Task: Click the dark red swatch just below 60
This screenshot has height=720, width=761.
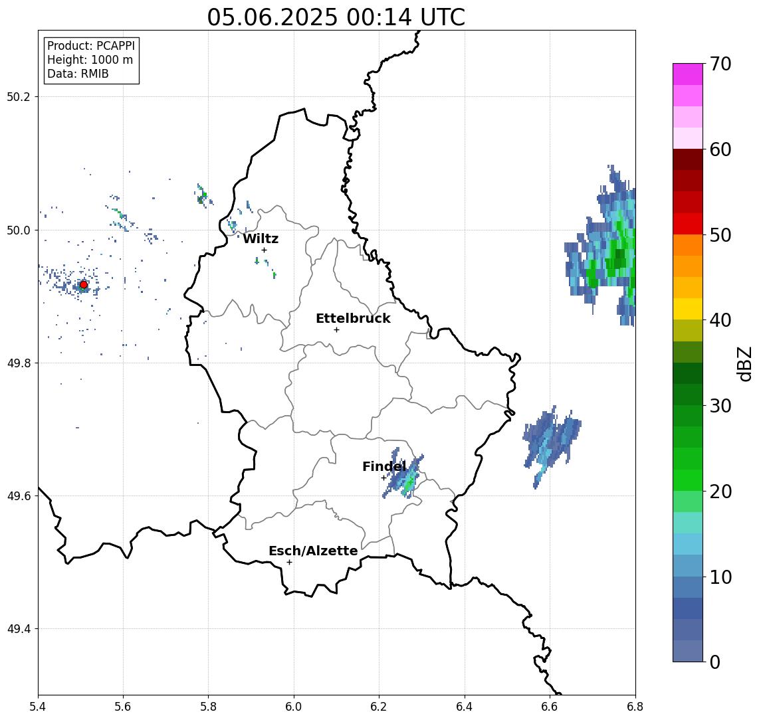Action: [688, 159]
